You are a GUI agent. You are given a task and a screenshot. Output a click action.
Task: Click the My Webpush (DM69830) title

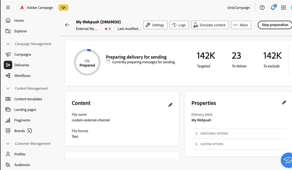[x=99, y=22]
